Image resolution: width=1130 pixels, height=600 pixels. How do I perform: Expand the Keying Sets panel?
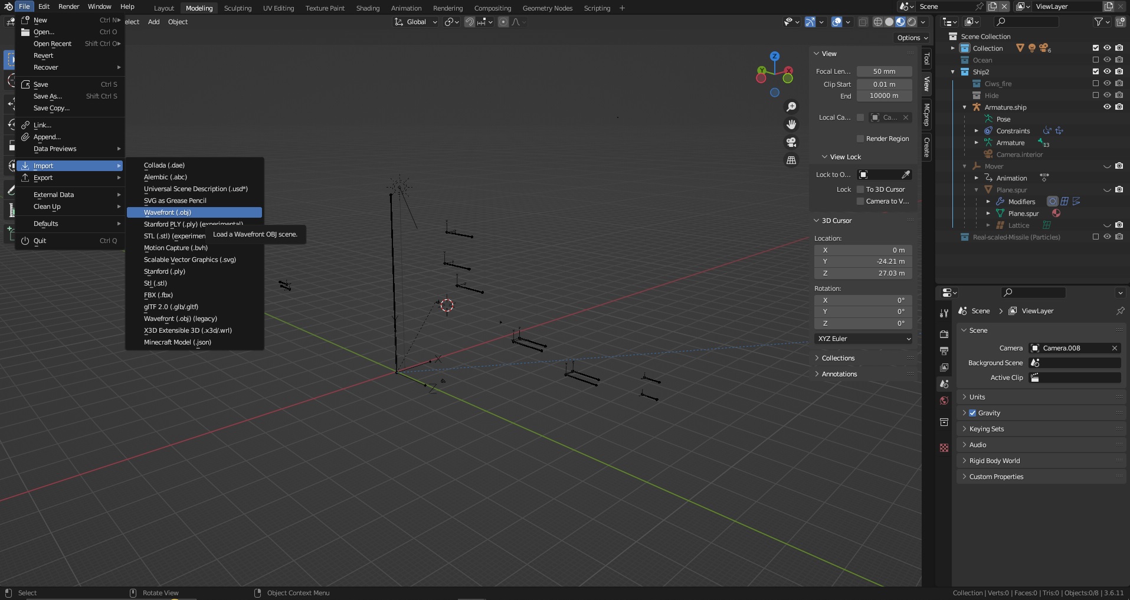point(1041,429)
